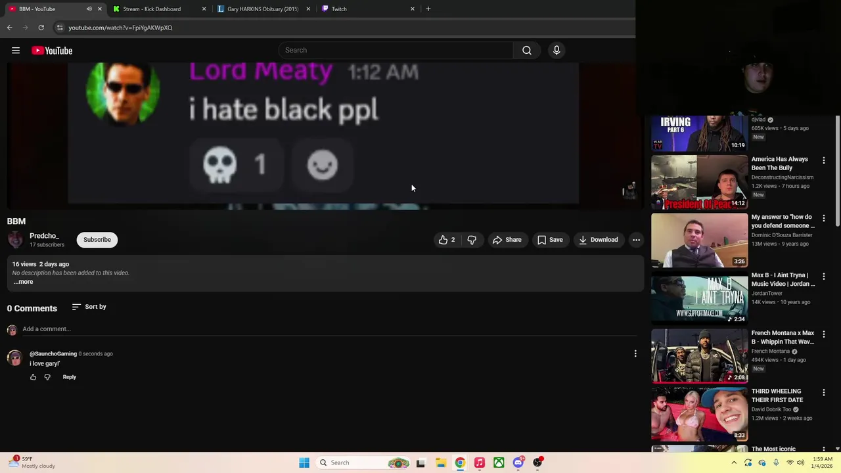The height and width of the screenshot is (473, 841).
Task: Open the Windows Start menu
Action: pyautogui.click(x=304, y=462)
